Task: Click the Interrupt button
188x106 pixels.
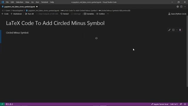Action: pos(76,14)
